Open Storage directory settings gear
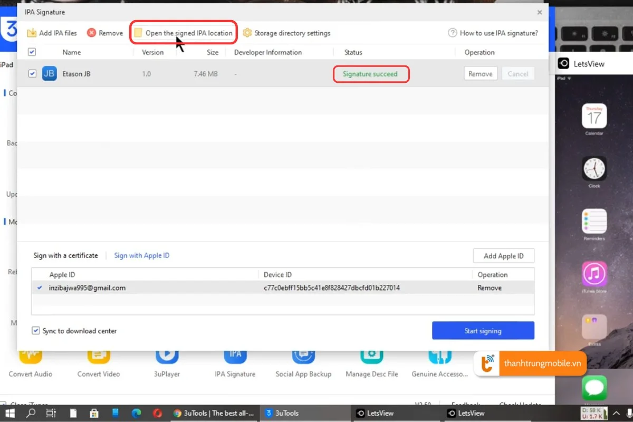The width and height of the screenshot is (633, 422). pos(247,33)
